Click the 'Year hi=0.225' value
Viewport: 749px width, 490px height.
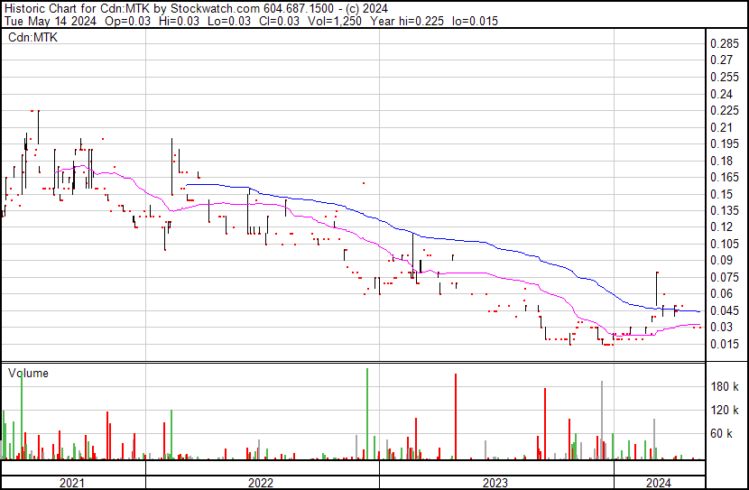coord(407,21)
